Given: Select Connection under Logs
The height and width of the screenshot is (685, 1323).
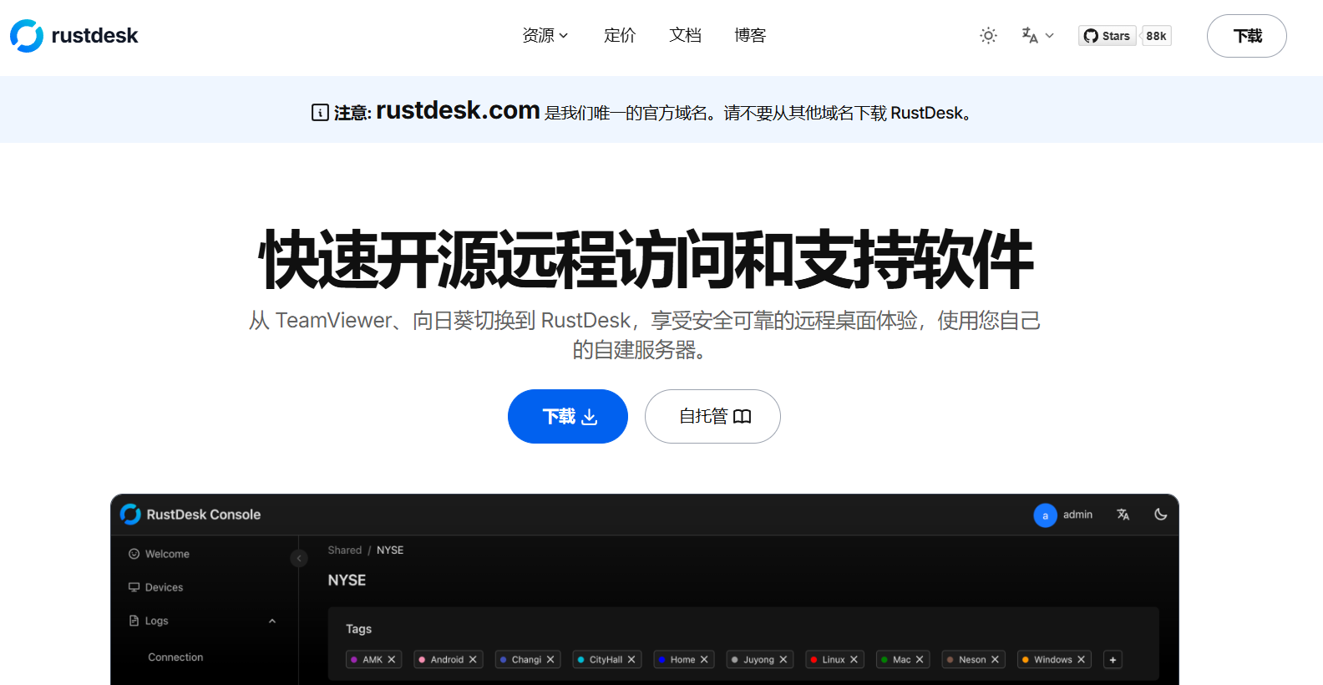Looking at the screenshot, I should pos(175,657).
